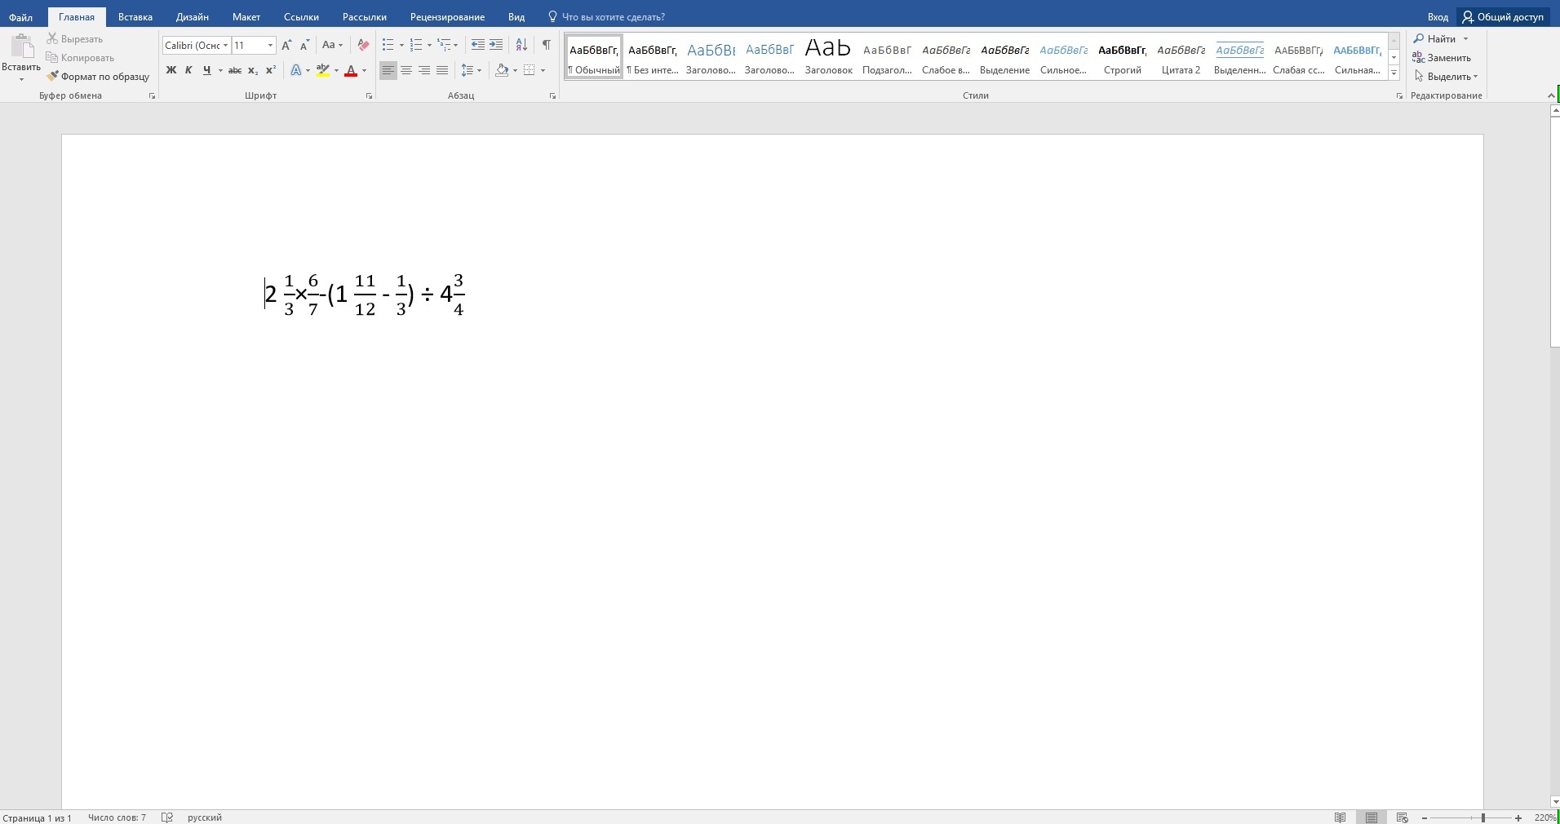Switch to the Дизайн tab

click(x=193, y=16)
